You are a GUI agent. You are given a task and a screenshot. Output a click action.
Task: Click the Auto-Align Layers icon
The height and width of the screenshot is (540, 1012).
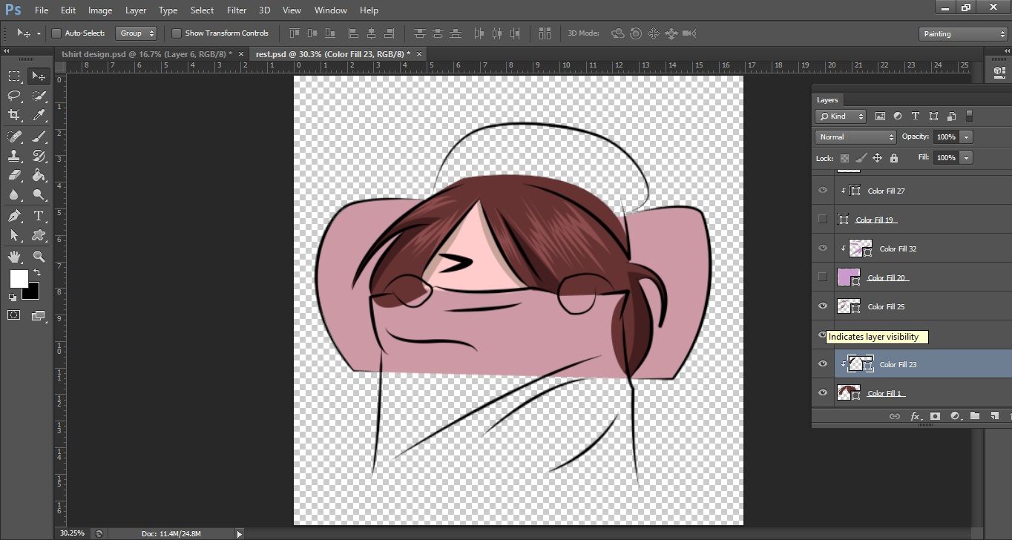[545, 33]
